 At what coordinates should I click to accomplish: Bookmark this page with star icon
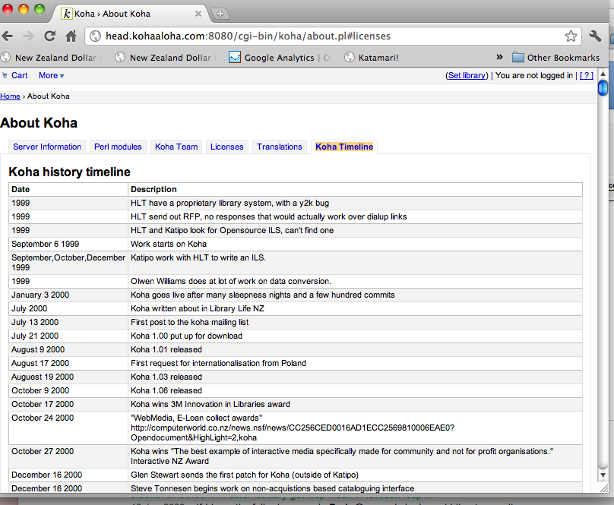coord(571,36)
